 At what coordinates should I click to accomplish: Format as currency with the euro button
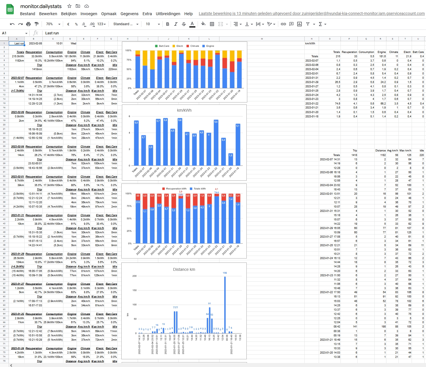(68, 24)
